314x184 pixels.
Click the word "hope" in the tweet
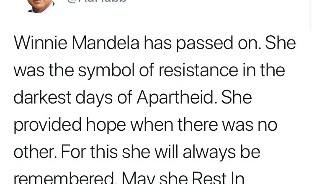(106, 125)
